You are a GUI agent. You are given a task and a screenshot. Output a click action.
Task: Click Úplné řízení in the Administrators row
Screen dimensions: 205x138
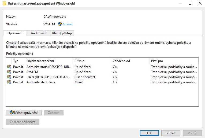(83, 67)
